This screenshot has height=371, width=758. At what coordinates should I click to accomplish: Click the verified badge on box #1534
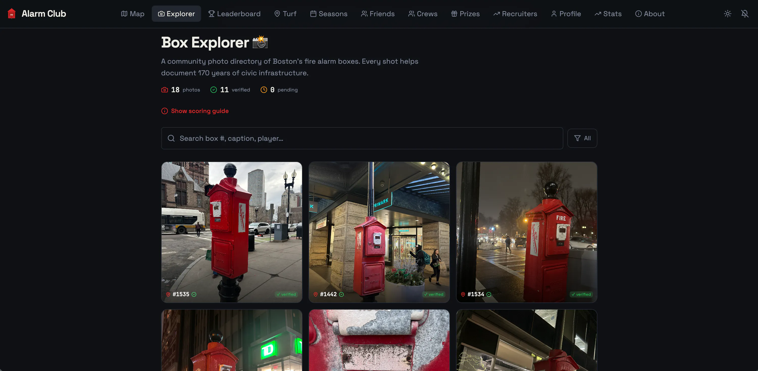click(581, 294)
